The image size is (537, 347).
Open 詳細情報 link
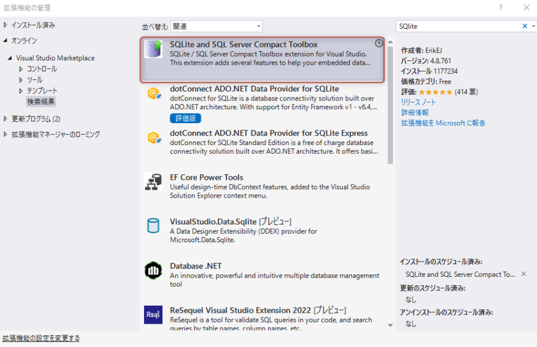pos(415,113)
